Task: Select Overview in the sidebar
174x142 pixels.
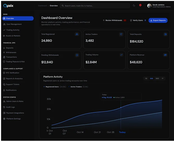Action: click(18, 18)
